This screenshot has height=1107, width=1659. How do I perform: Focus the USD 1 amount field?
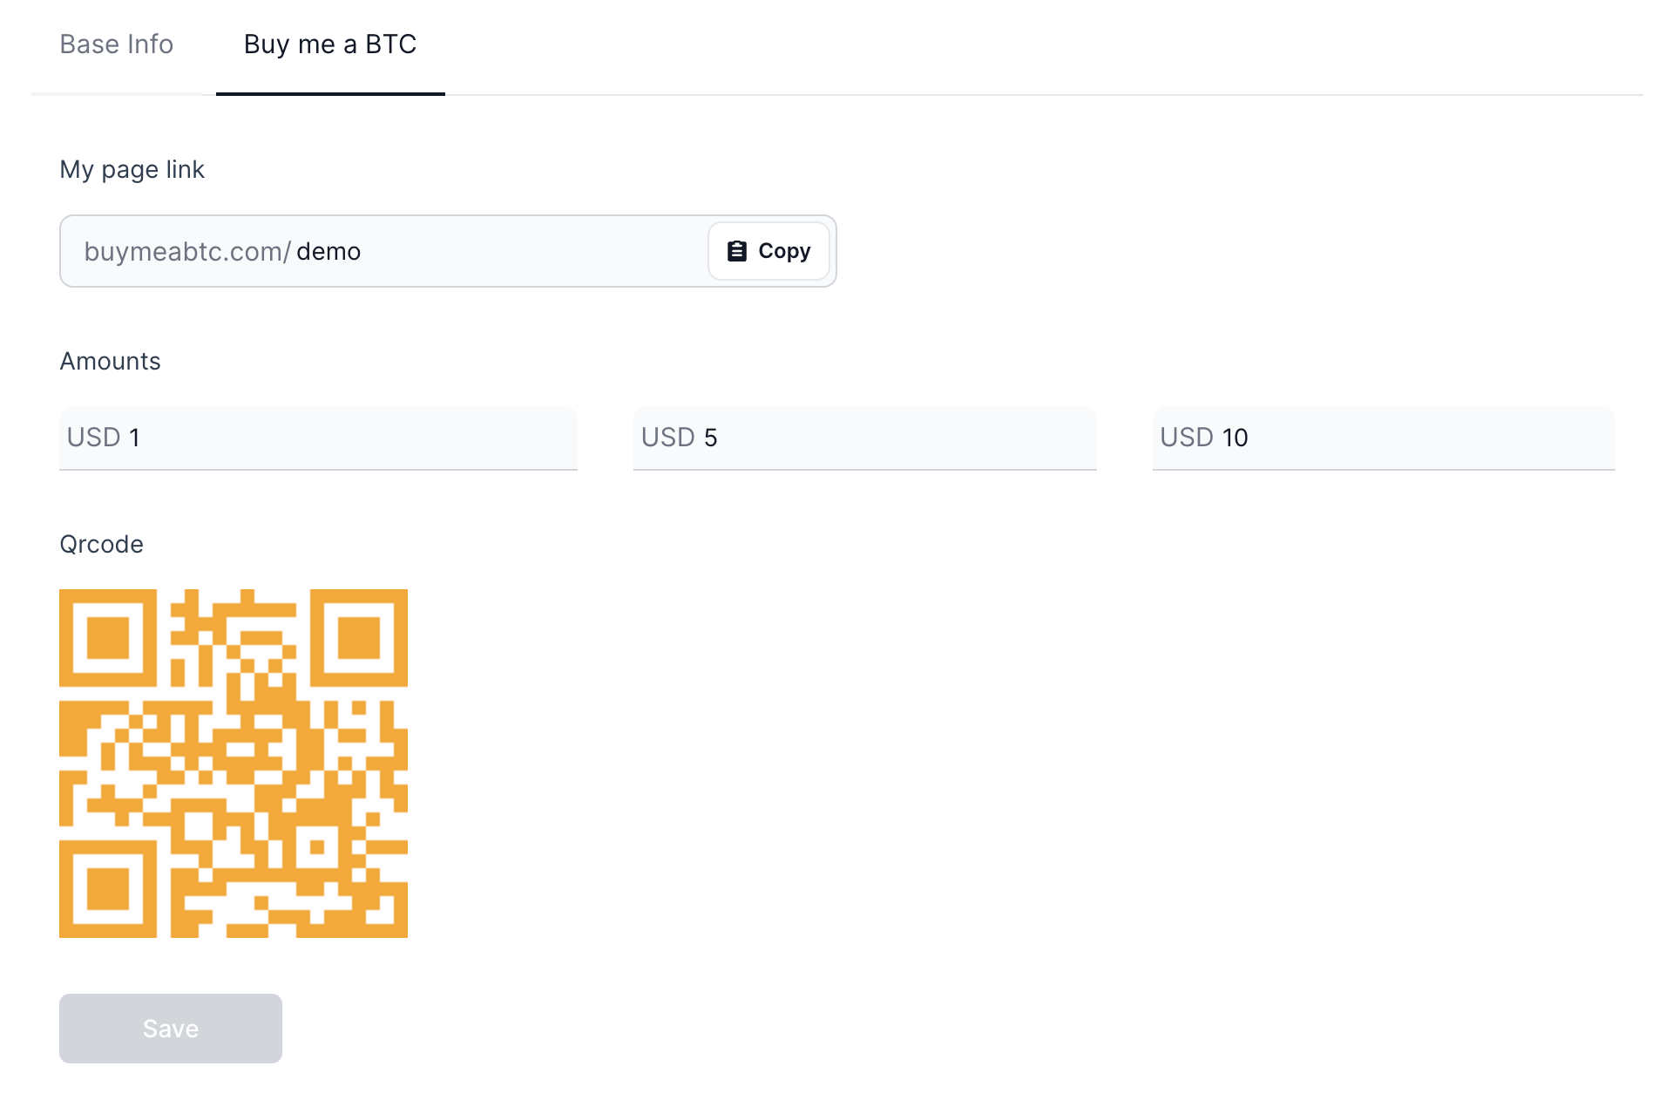318,438
